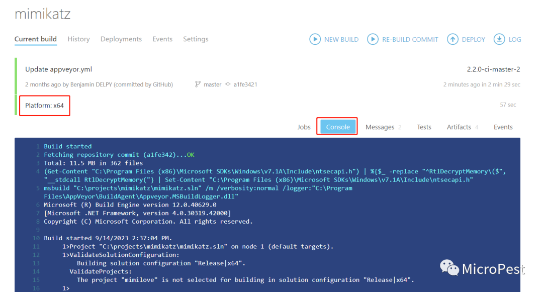
Task: Click console line 'Build started'
Action: click(67, 146)
